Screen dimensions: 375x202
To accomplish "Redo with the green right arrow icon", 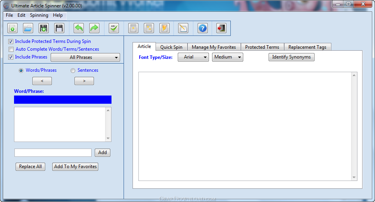I will [94, 28].
